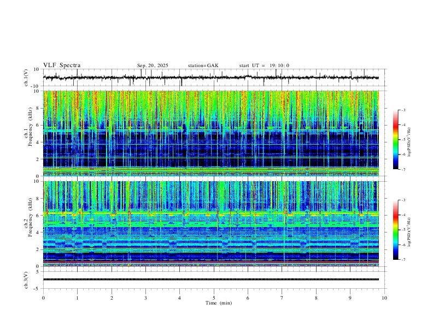This screenshot has width=433, height=334.
Task: Click the ch.2 spectrogram color bar
Action: 396,230
